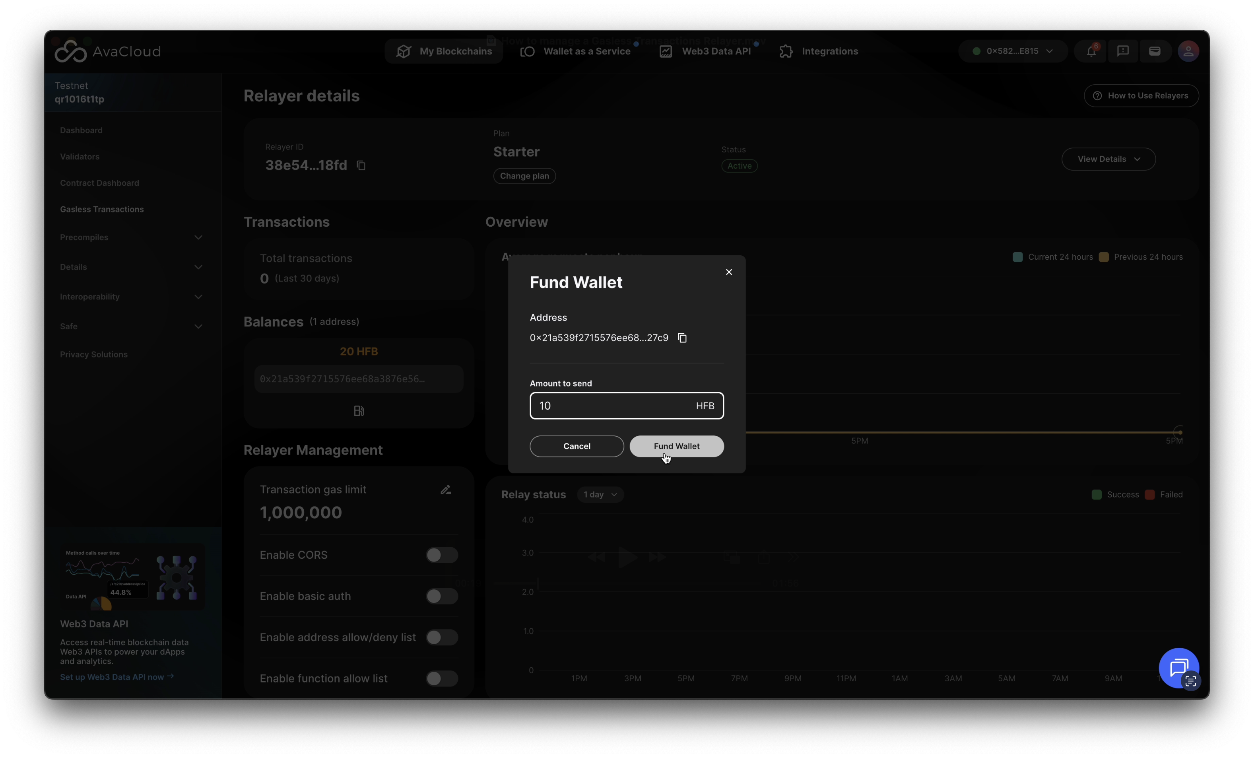Copy the wallet address in Fund Wallet dialog
Viewport: 1254px width, 758px height.
coord(683,338)
